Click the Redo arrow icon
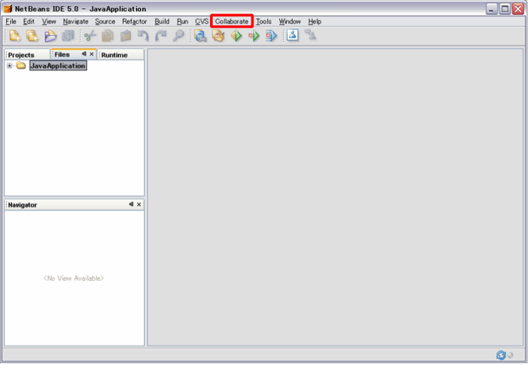Screen dimensions: 528x365 click(x=161, y=36)
